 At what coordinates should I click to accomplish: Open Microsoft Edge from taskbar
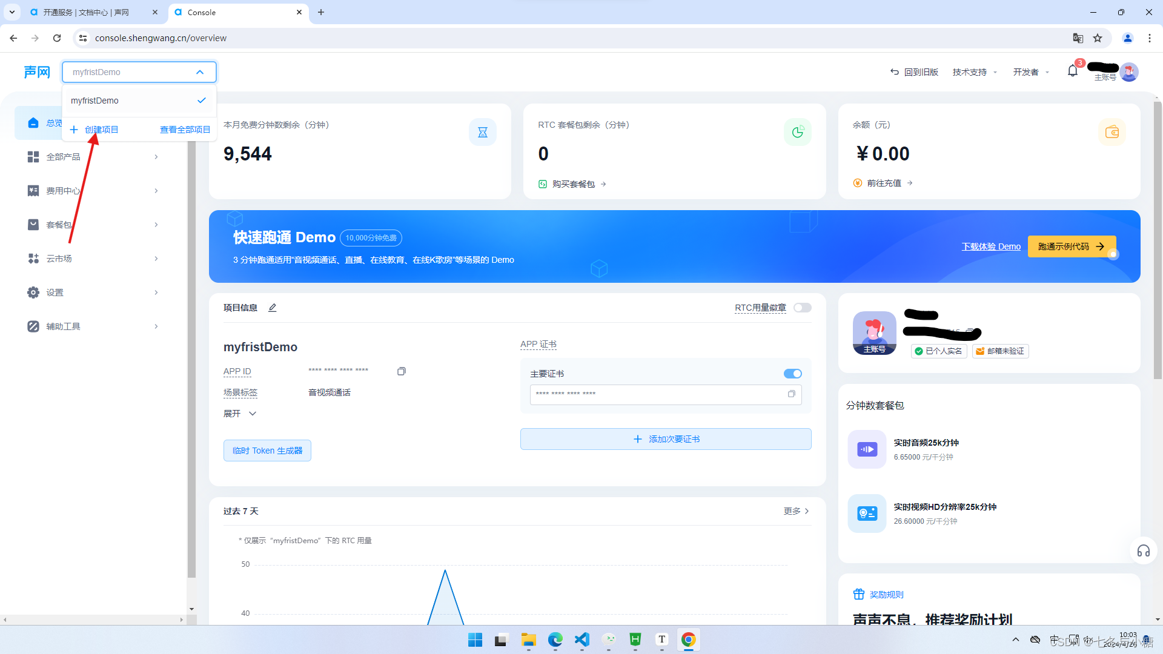coord(555,639)
